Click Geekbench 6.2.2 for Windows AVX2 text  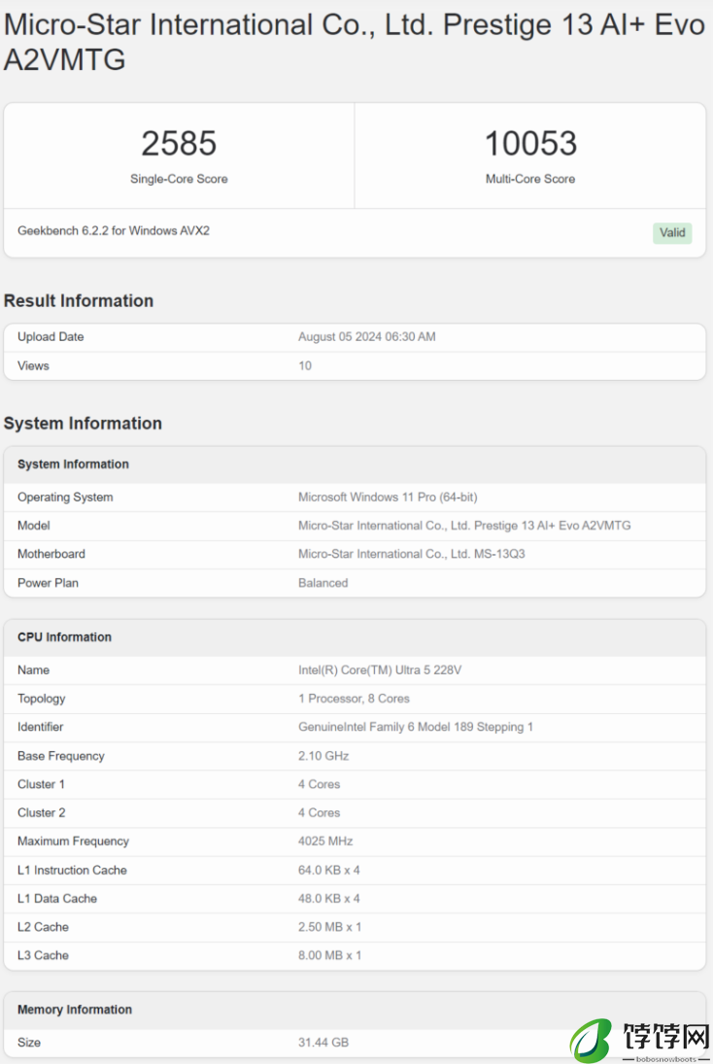point(114,230)
